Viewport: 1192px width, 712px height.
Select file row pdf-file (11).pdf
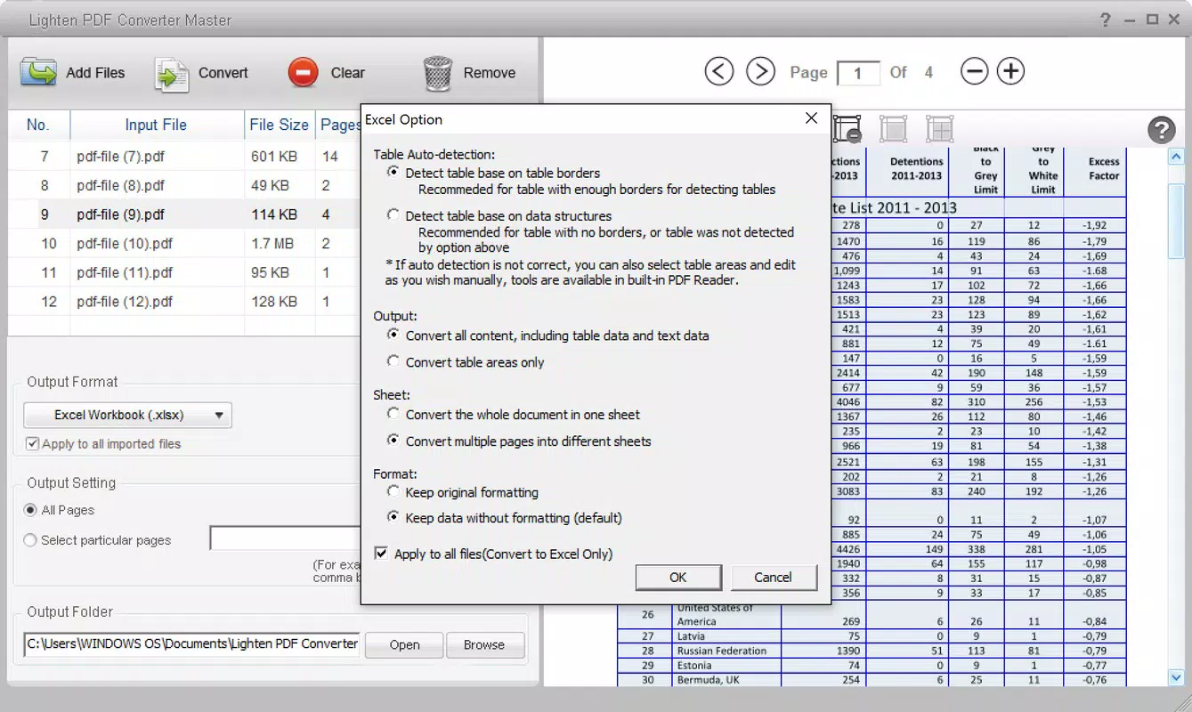tap(184, 272)
